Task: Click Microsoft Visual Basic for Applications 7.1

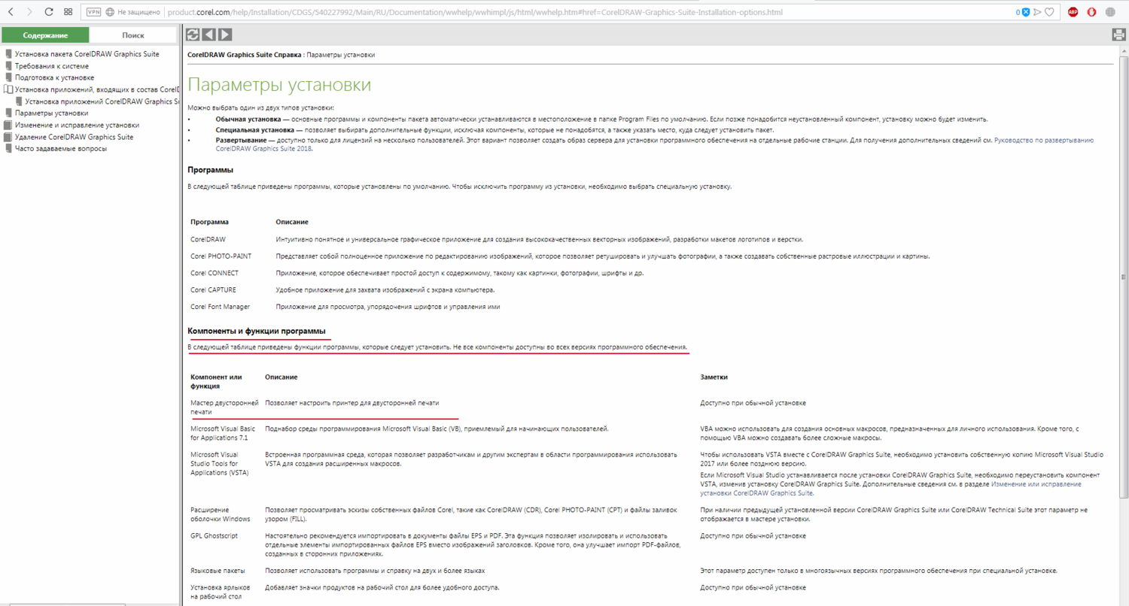Action: pos(224,433)
